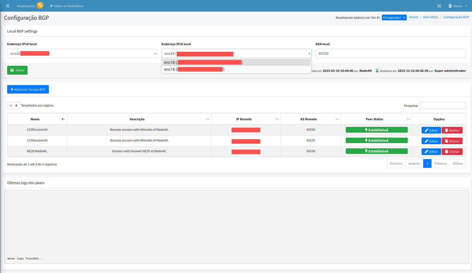Edit the ASN local field 65530
This screenshot has height=273, width=472.
pyautogui.click(x=391, y=53)
